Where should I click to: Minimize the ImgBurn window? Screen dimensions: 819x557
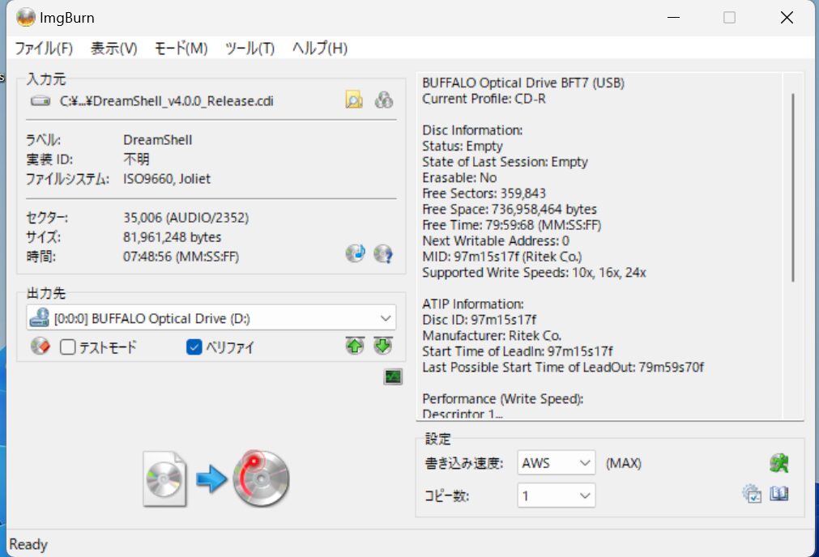tap(674, 18)
